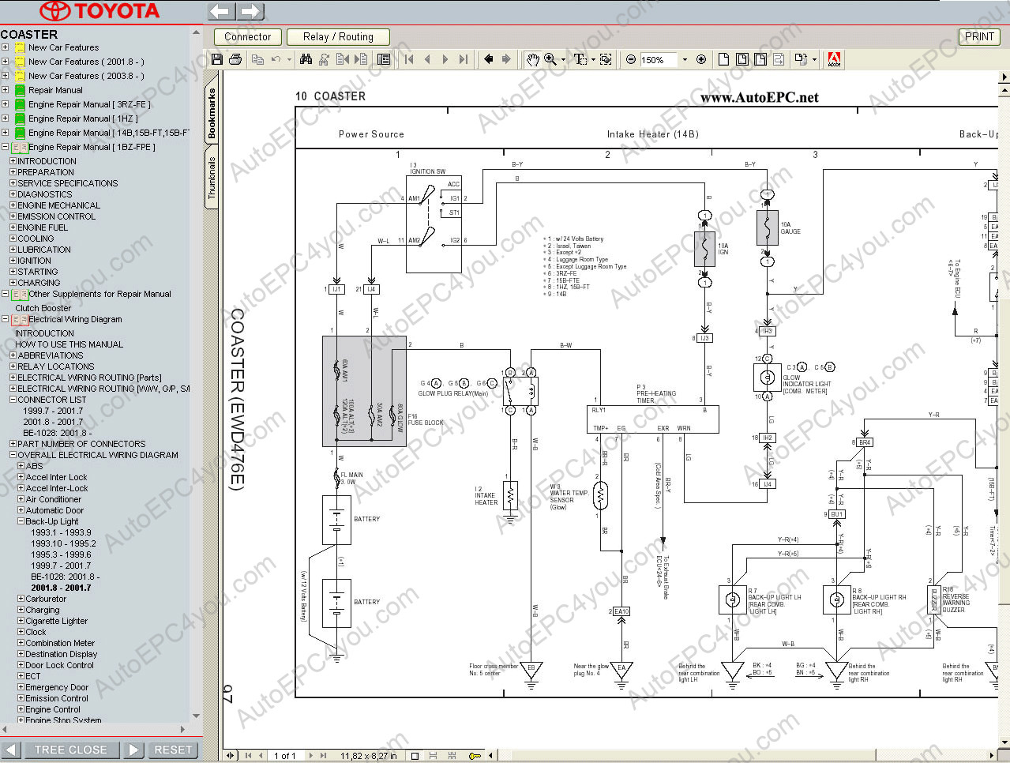This screenshot has width=1010, height=763.
Task: Open the 1999.7 - 2001.7 Back-Up Light entry
Action: tap(60, 566)
